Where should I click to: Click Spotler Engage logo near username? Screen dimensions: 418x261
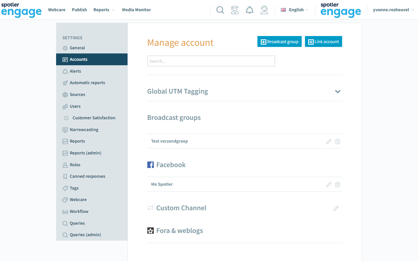coord(341,10)
